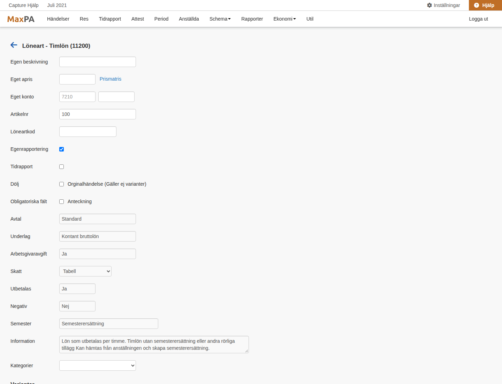Click the MaxPA logo
This screenshot has width=502, height=384.
(x=21, y=19)
